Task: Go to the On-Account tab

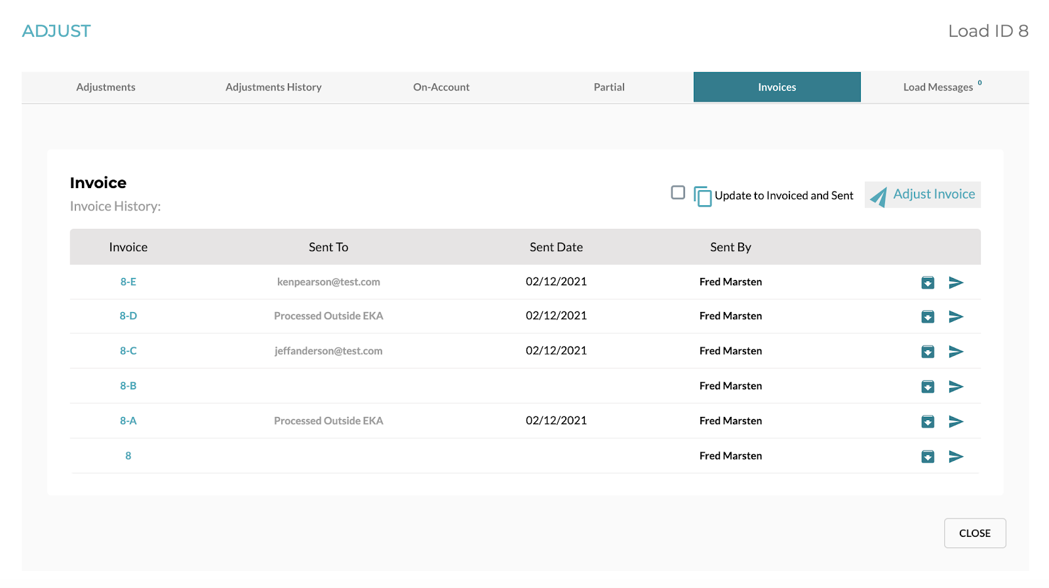Action: tap(441, 87)
